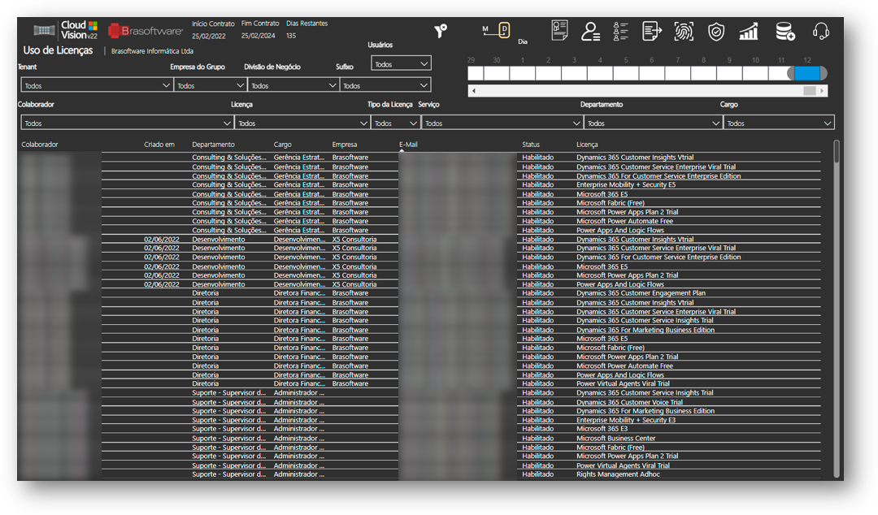Select the D (day) granularity option
The height and width of the screenshot is (515, 878).
(x=504, y=30)
